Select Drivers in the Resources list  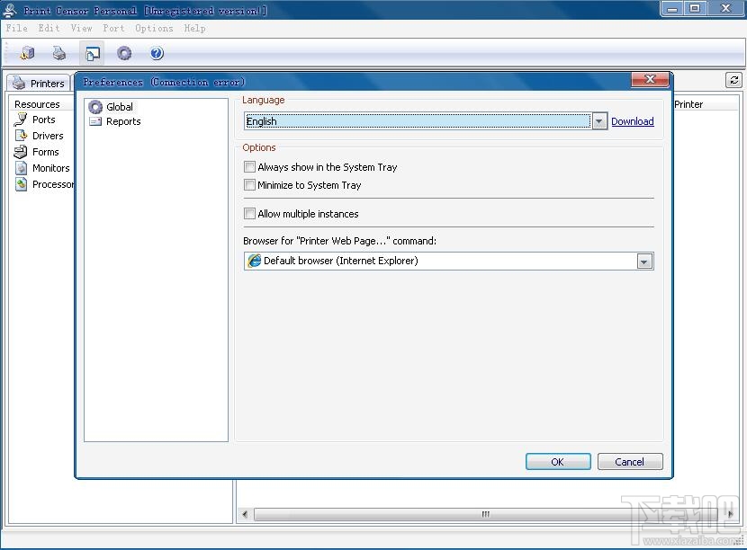[x=48, y=136]
